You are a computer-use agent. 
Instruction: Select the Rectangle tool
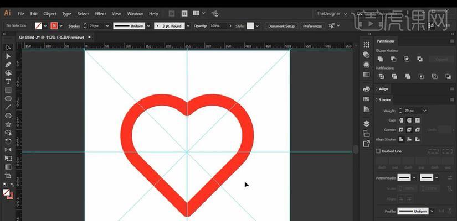point(8,90)
